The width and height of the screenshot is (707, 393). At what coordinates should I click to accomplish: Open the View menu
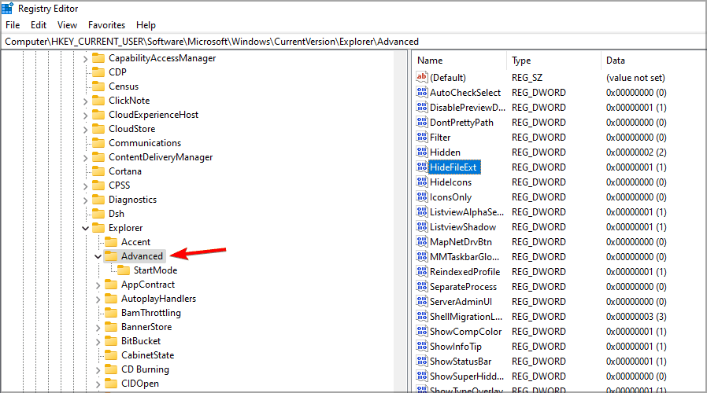[x=67, y=25]
